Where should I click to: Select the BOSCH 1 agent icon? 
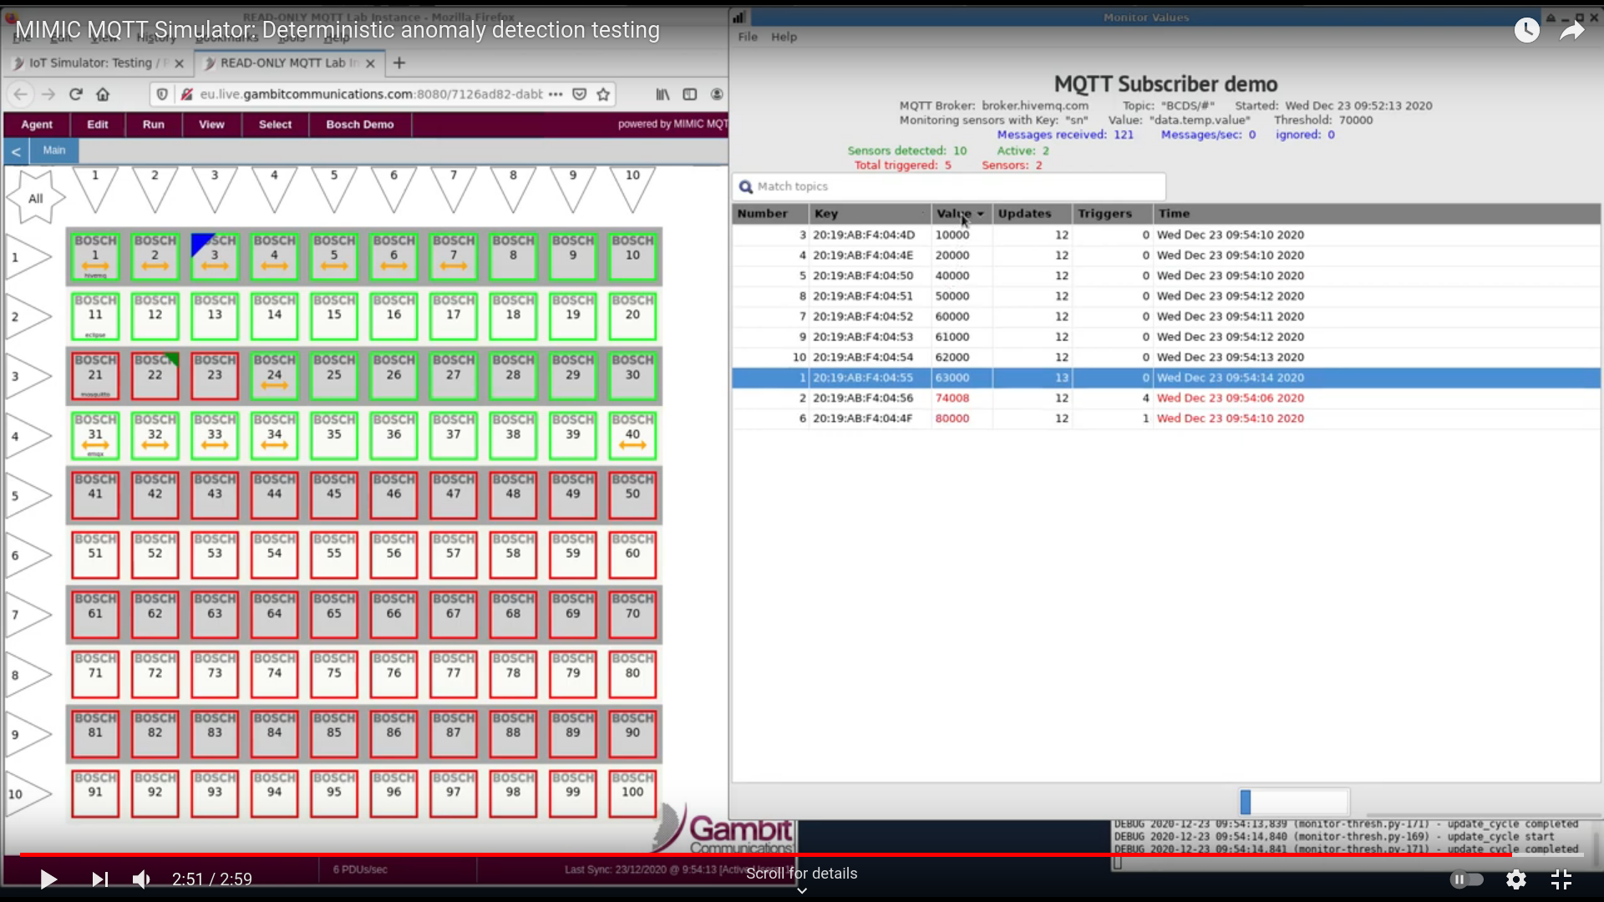(x=95, y=256)
